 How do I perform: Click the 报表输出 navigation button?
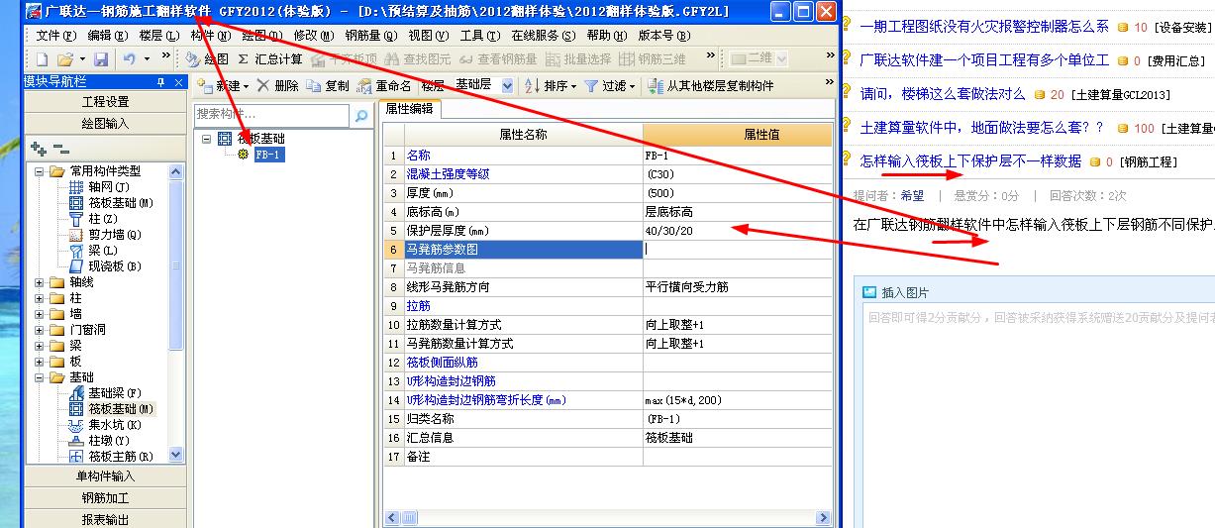tap(105, 519)
